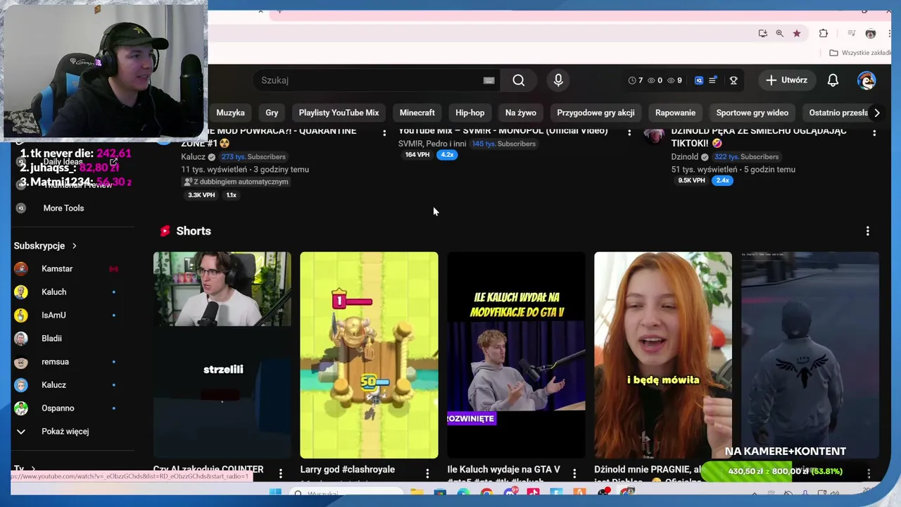Select the Gry filter chip
The width and height of the screenshot is (901, 507).
[272, 113]
